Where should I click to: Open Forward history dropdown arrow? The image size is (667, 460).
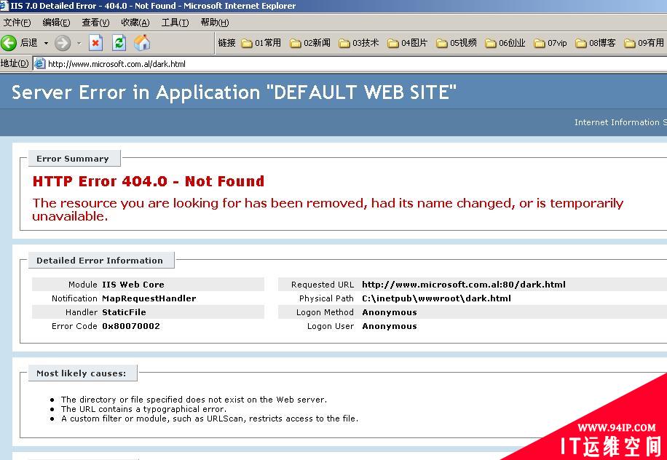[x=79, y=44]
